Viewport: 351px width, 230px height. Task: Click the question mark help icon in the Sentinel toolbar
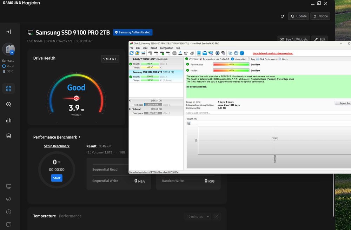236,53
